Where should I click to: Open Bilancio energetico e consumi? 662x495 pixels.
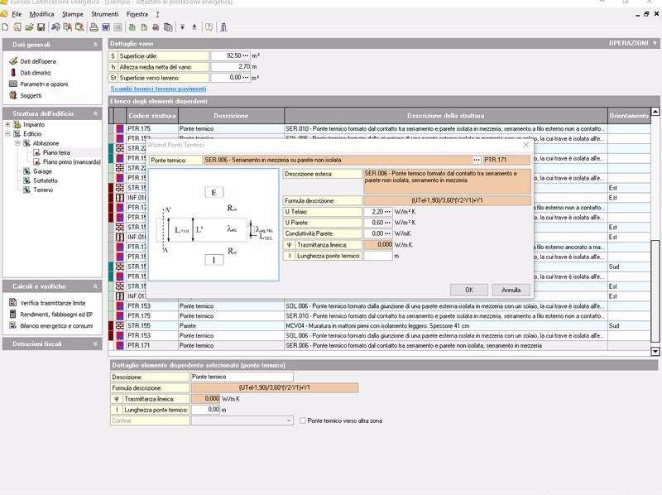pos(55,326)
